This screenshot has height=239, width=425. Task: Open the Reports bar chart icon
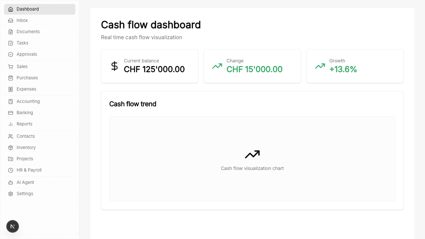click(x=11, y=124)
